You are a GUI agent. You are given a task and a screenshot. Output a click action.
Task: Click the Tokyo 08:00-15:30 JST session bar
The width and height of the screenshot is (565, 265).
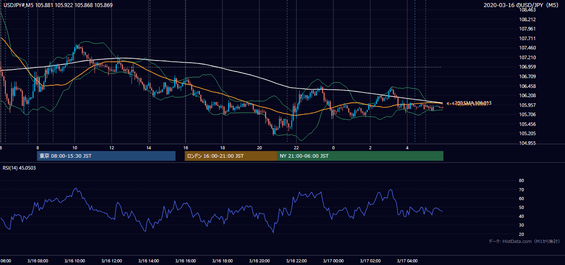pyautogui.click(x=106, y=156)
